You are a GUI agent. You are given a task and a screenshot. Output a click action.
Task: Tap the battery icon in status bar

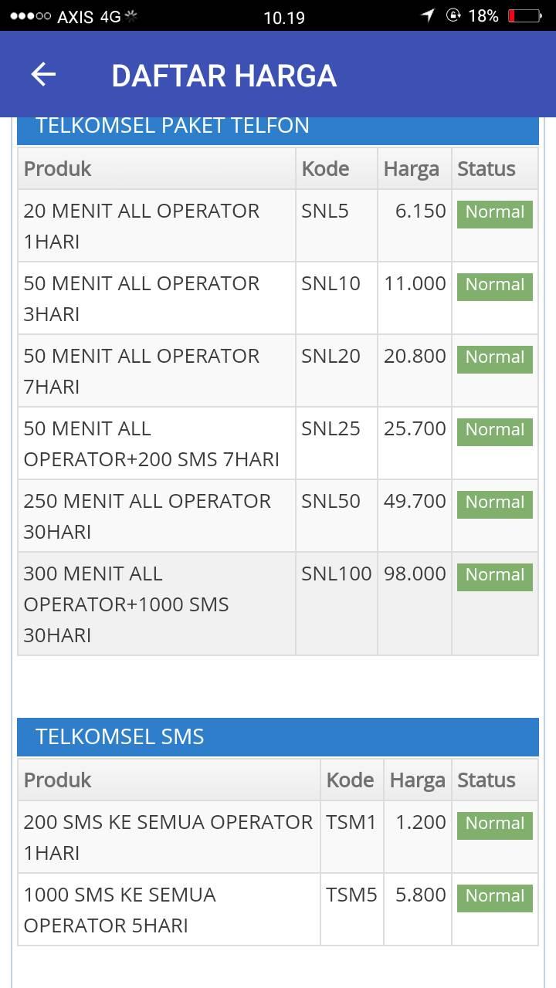tap(526, 15)
